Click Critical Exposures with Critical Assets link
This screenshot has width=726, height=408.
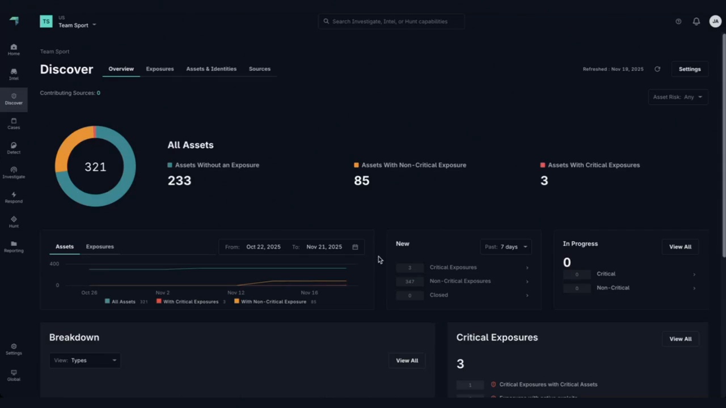(548, 384)
